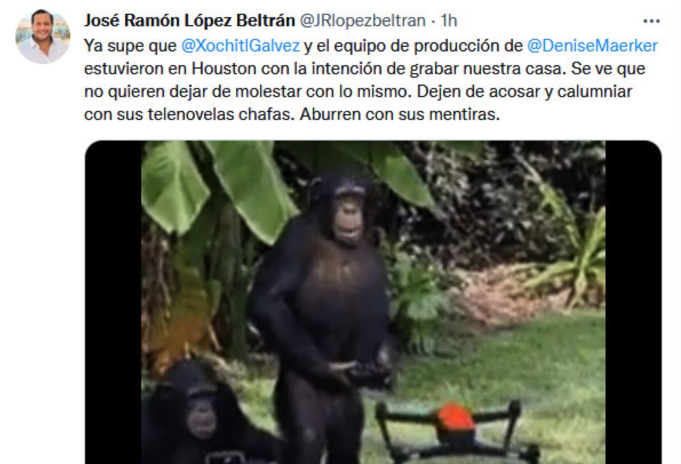This screenshot has height=464, width=681.
Task: Click the text 'Aburren con sus mentiras.'
Action: click(x=400, y=115)
